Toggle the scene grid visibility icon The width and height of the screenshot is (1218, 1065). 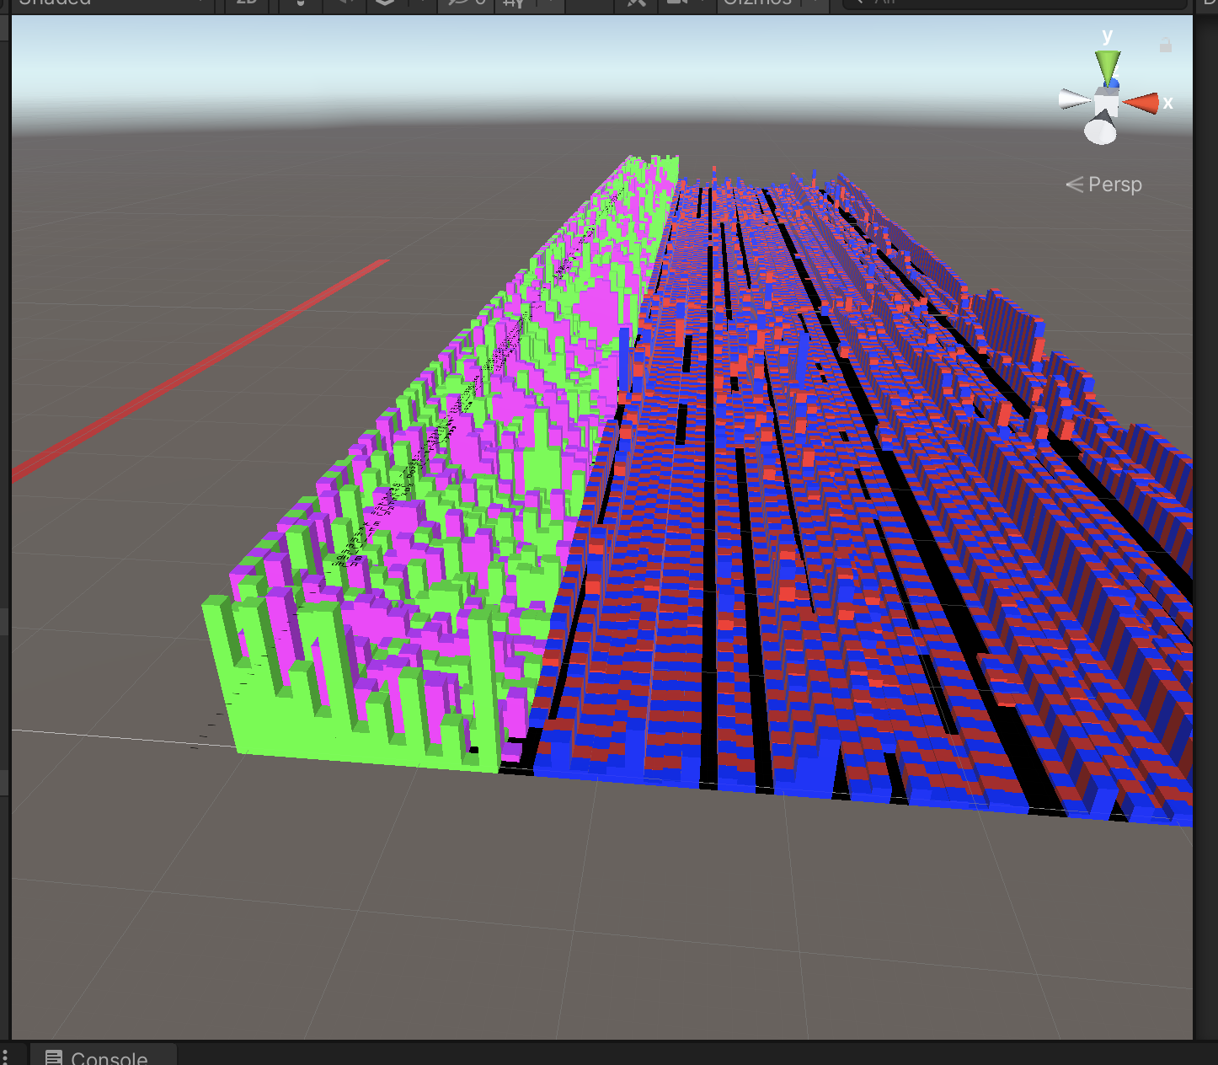[513, 3]
